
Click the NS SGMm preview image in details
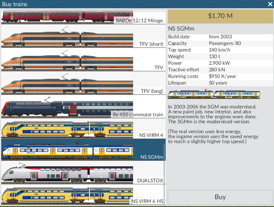(x=214, y=94)
